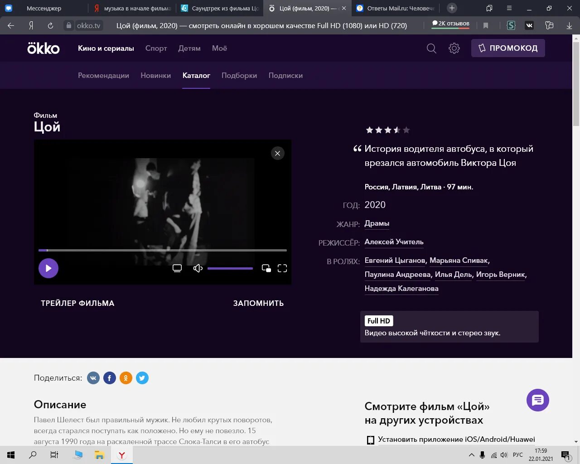The width and height of the screenshot is (580, 464).
Task: Switch to Подписки tab
Action: pos(285,75)
